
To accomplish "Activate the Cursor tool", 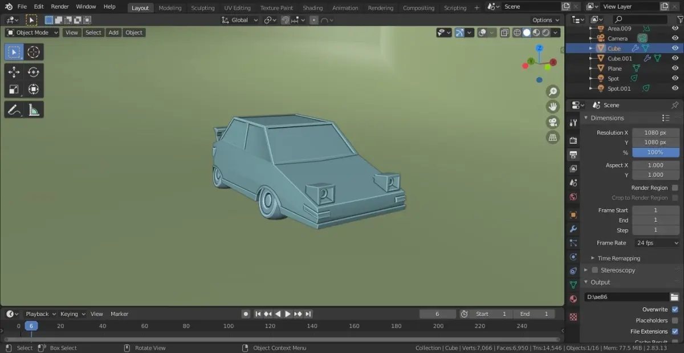I will pyautogui.click(x=34, y=52).
